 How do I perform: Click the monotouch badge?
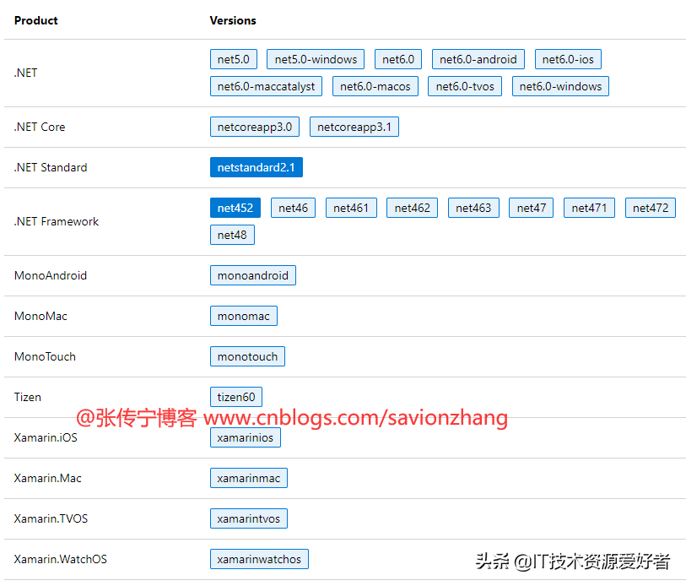[247, 356]
